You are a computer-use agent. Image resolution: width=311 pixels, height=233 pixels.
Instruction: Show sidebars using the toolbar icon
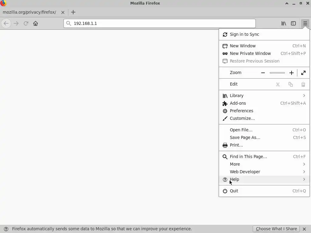coord(293,23)
